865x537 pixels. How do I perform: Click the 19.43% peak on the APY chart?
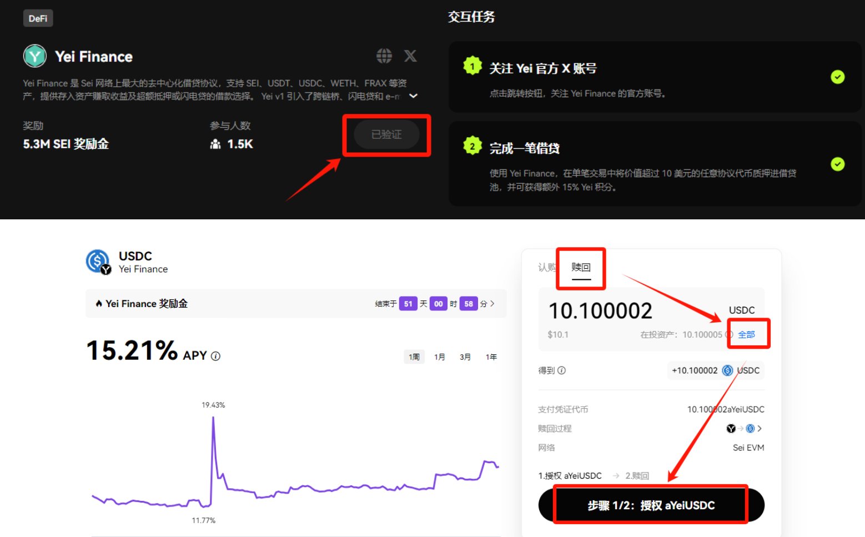(213, 416)
